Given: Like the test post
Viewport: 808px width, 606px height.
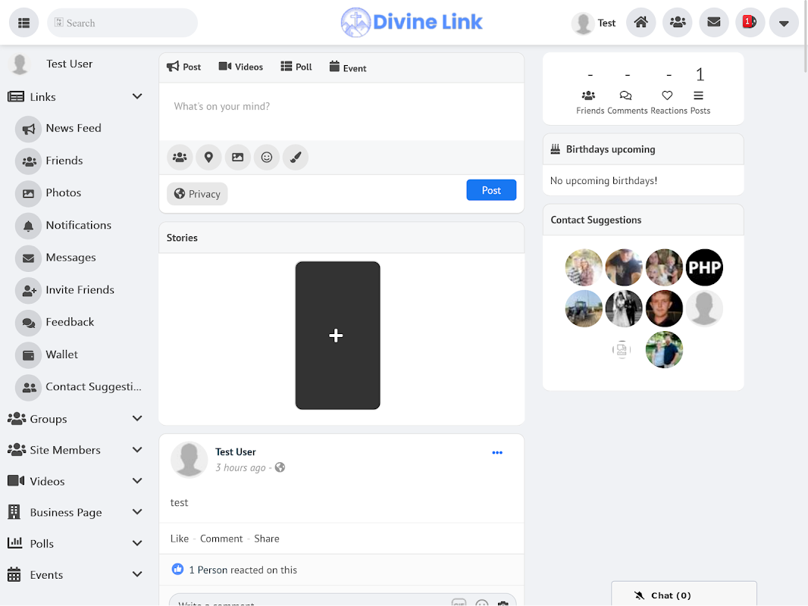Looking at the screenshot, I should 180,539.
